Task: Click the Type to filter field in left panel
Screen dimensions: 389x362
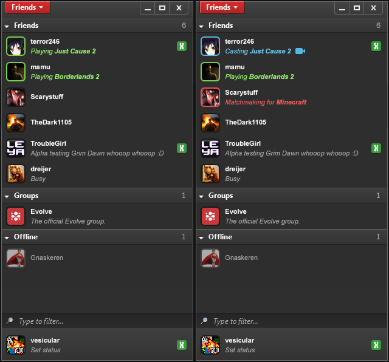Action: (x=97, y=321)
